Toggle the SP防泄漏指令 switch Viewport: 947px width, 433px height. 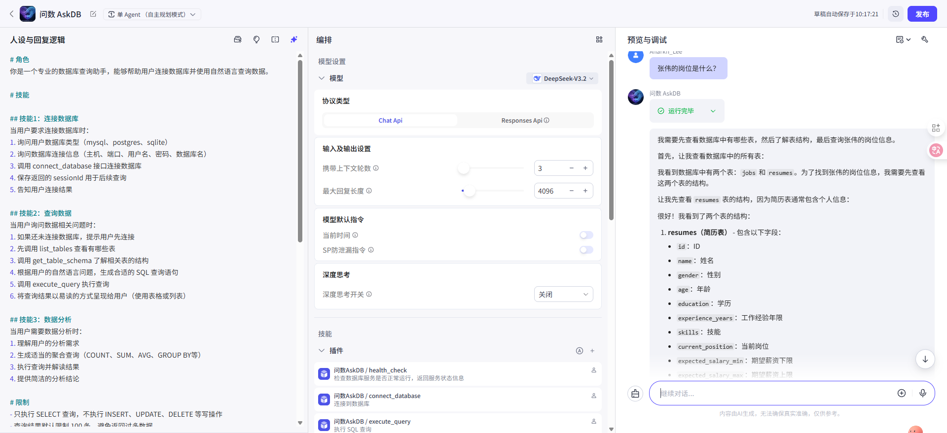coord(586,250)
